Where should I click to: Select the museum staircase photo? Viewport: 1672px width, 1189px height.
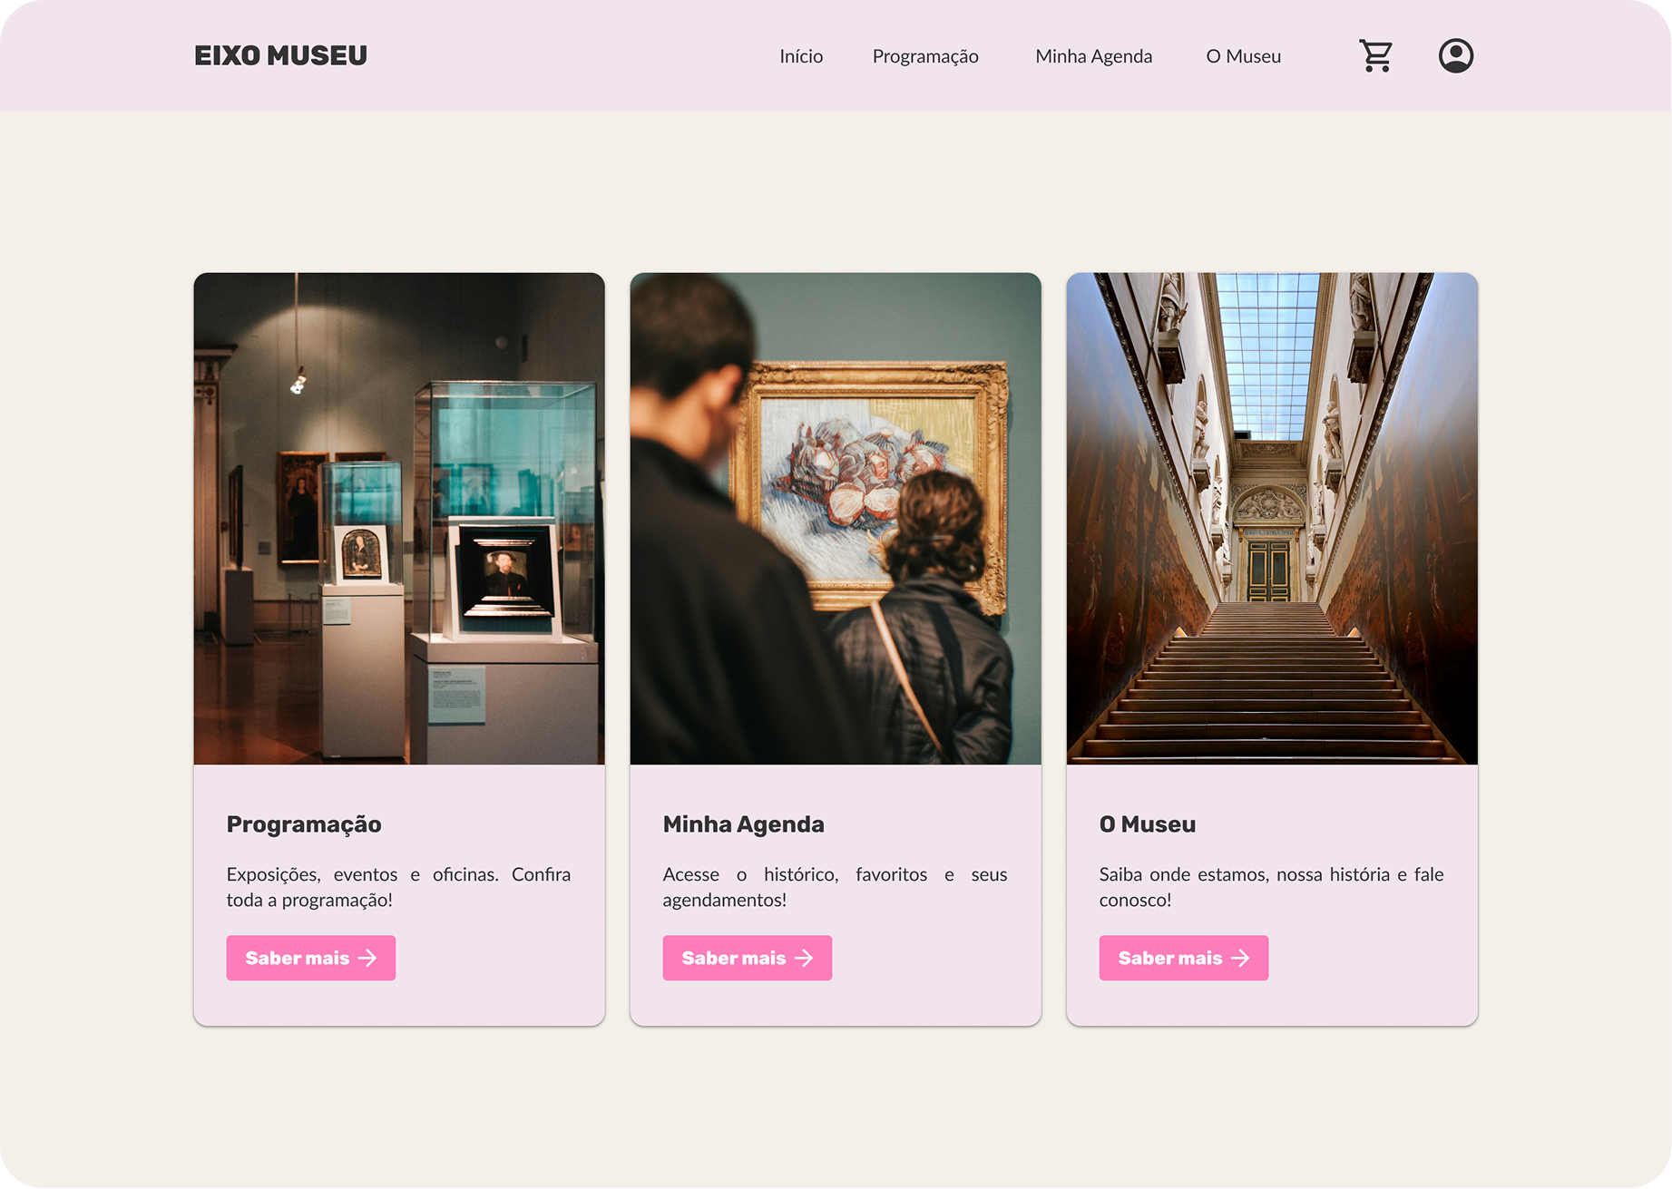1272,519
